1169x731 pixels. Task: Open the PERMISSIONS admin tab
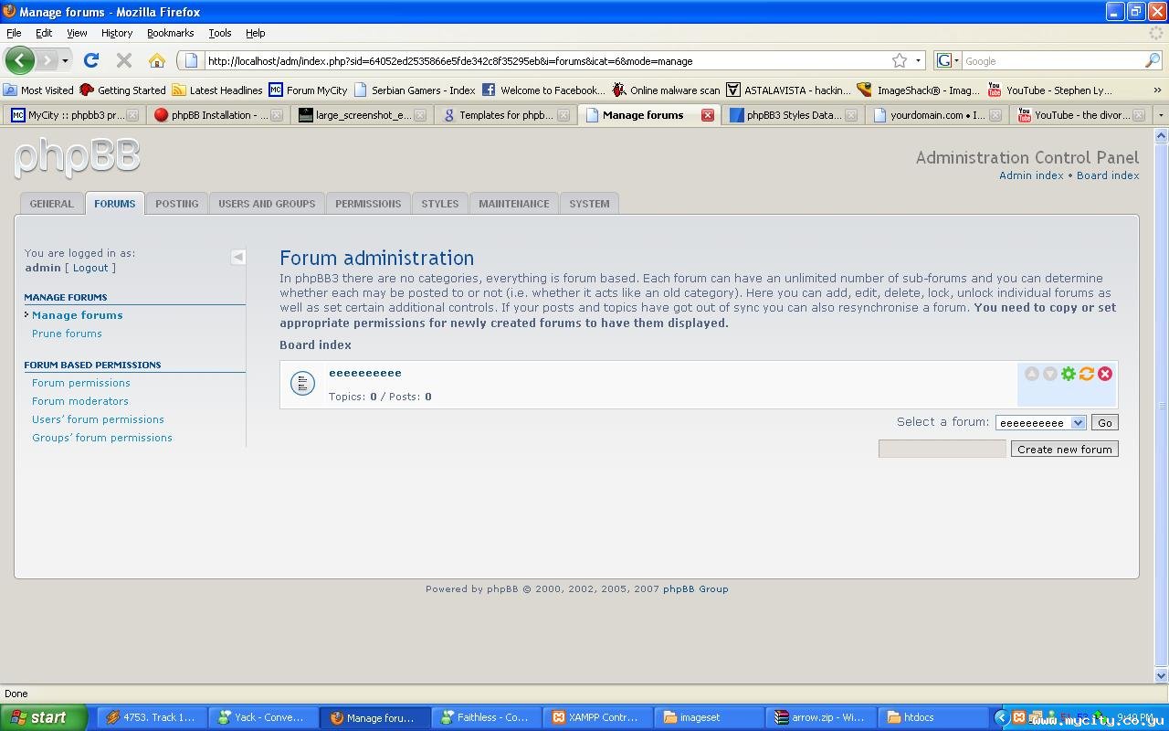click(x=368, y=204)
